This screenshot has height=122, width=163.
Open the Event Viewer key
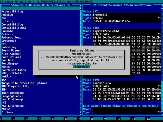click(x=11, y=50)
